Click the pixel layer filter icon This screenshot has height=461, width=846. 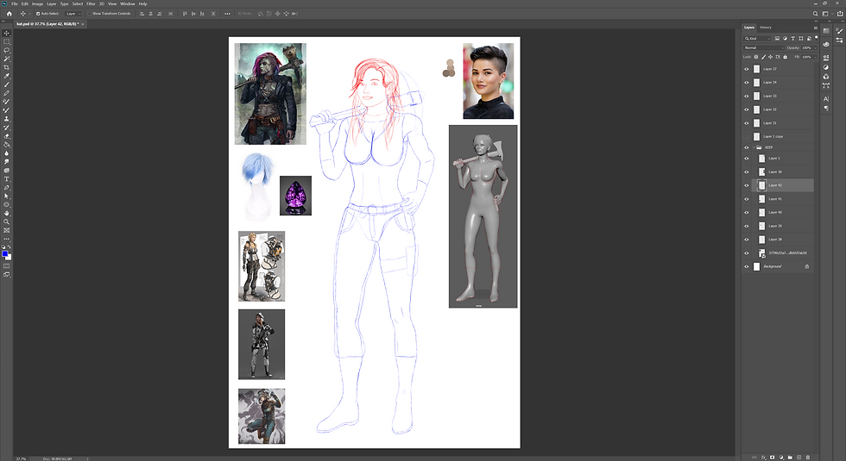click(777, 38)
